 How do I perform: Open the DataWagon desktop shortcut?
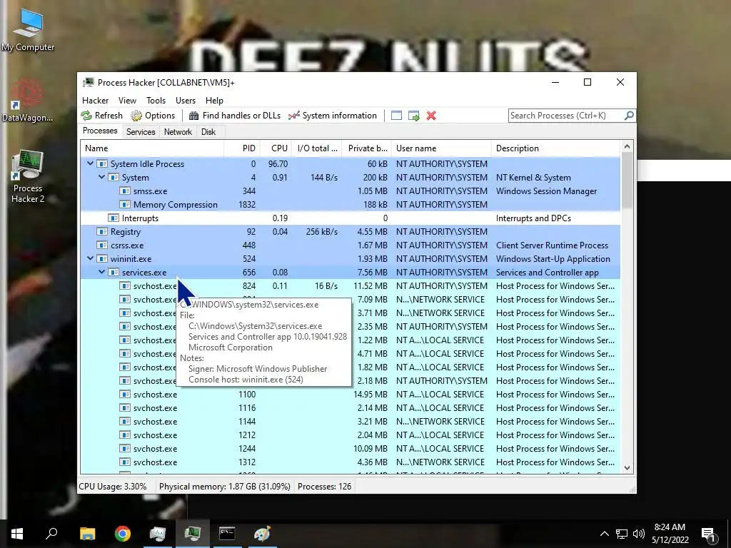coord(28,101)
